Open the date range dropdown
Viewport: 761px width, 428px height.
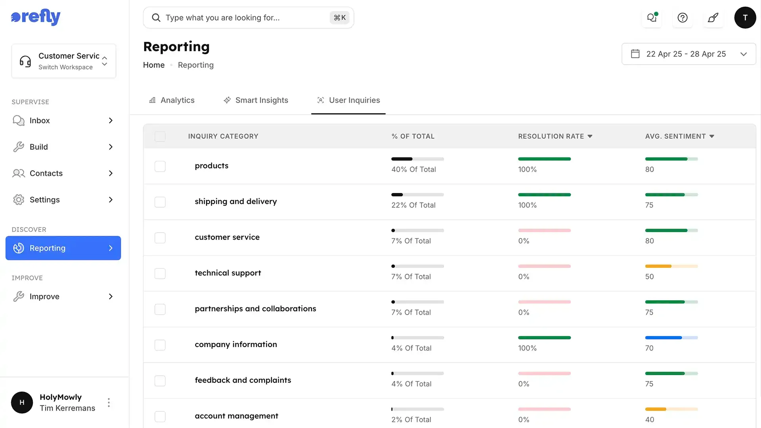tap(688, 54)
